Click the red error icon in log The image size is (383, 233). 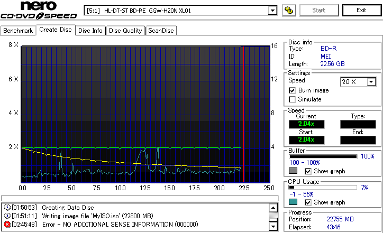tap(7, 224)
